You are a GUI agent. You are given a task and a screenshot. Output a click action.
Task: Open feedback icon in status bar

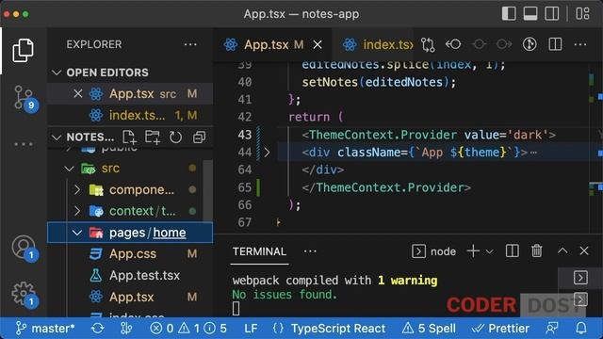(x=552, y=329)
